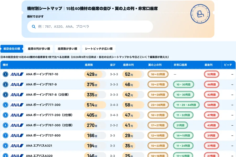The width and height of the screenshot is (236, 157).
Task: Click the 11・29・44列目 exit row badge
Action: [x=186, y=105]
